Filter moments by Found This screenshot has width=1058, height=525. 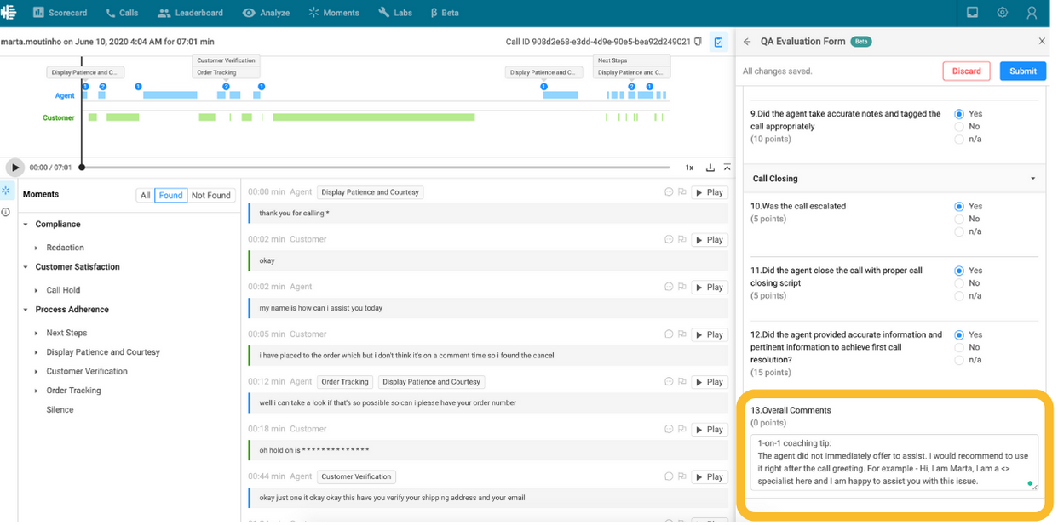pyautogui.click(x=170, y=195)
